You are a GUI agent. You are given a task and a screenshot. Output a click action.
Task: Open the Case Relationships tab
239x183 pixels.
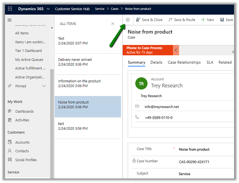[184, 62]
